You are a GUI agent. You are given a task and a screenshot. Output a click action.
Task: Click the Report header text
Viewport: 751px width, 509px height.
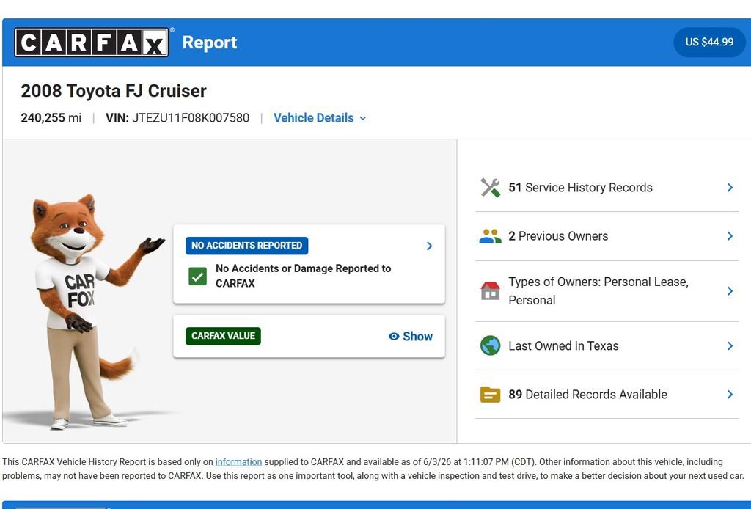(x=210, y=43)
